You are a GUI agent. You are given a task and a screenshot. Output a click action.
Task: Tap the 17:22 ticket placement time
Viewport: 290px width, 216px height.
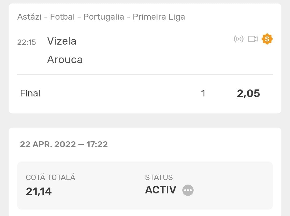pyautogui.click(x=97, y=144)
